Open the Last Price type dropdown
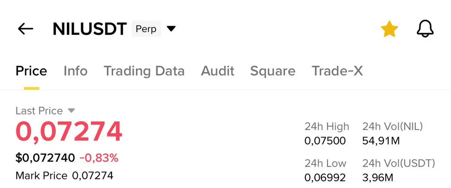 click(x=71, y=111)
